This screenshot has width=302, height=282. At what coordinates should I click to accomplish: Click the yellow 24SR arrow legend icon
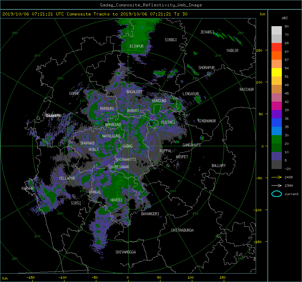click(276, 177)
